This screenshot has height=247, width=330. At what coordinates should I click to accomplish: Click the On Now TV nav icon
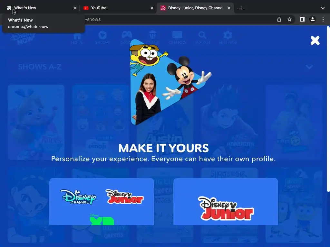click(177, 38)
